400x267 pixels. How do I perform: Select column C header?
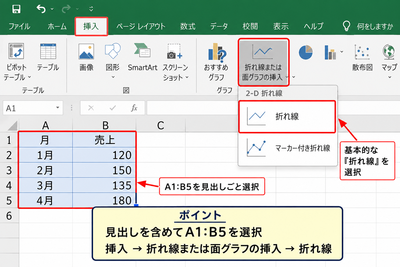[x=161, y=125]
